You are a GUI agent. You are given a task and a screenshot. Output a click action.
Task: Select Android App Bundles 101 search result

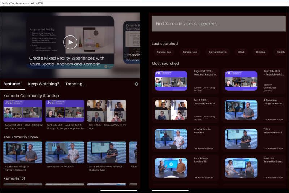click(185, 168)
